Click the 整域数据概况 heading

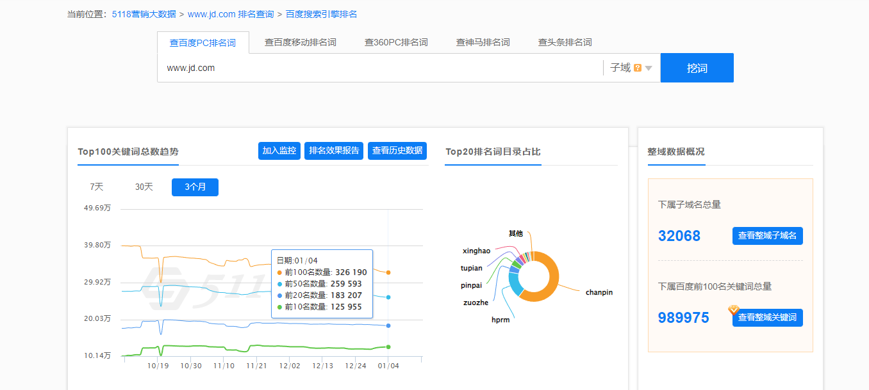pyautogui.click(x=676, y=152)
